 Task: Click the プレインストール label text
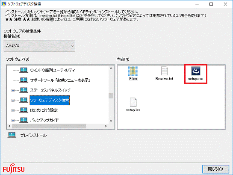tap(33, 135)
